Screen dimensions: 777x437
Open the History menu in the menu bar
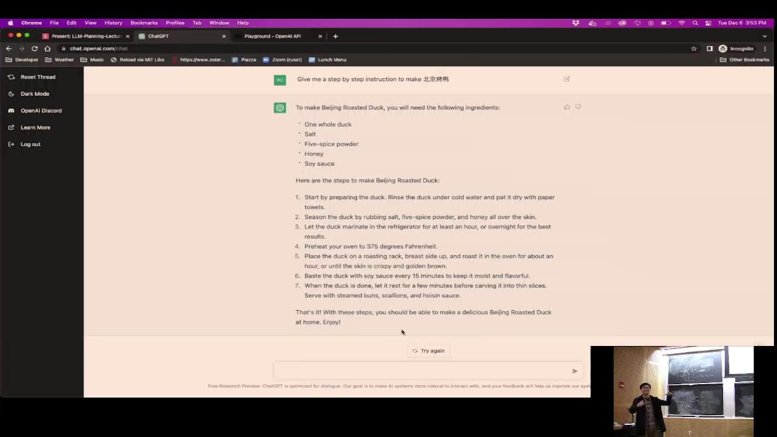[x=113, y=22]
